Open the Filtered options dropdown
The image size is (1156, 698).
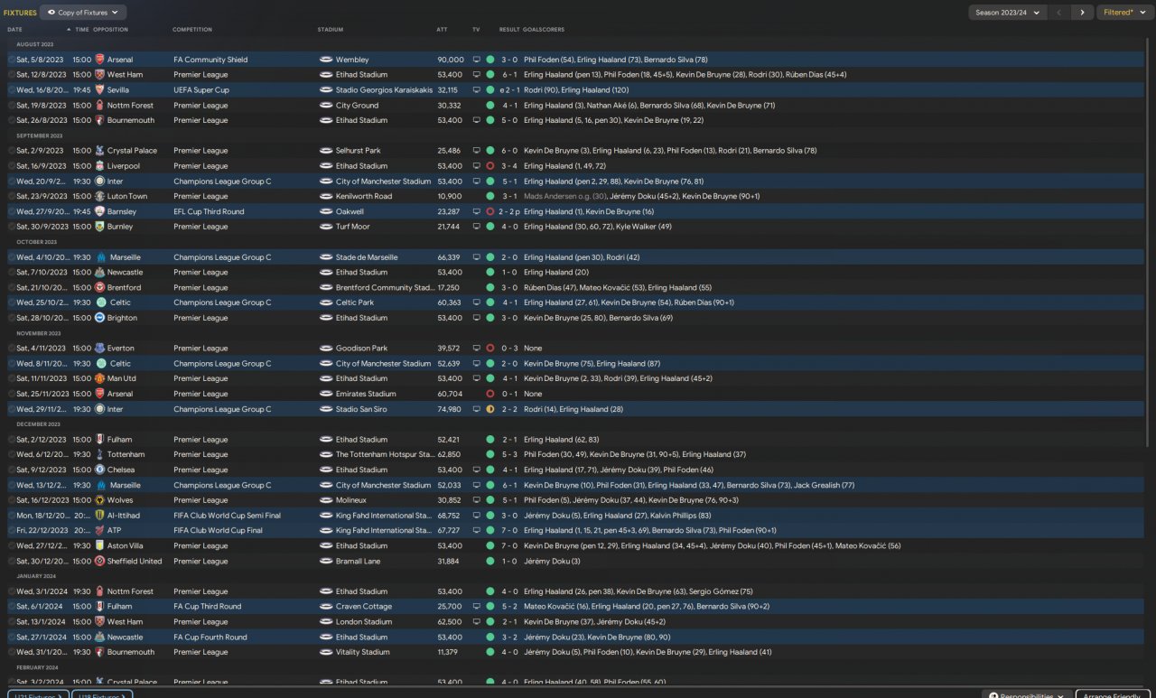pyautogui.click(x=1123, y=13)
